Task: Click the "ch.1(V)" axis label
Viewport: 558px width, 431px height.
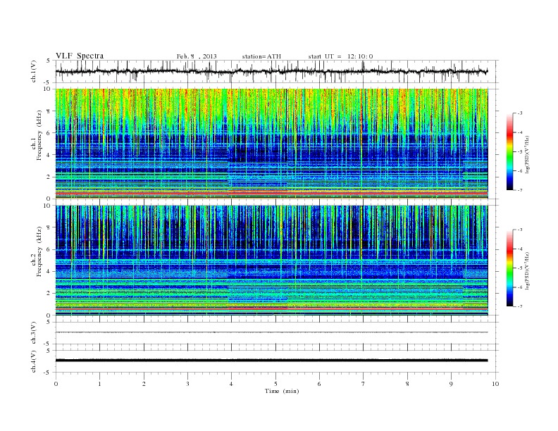Action: pyautogui.click(x=34, y=71)
